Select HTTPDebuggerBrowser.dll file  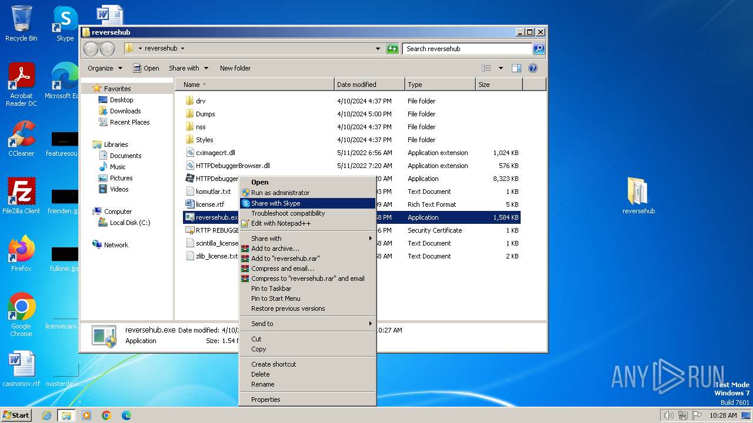coord(232,166)
